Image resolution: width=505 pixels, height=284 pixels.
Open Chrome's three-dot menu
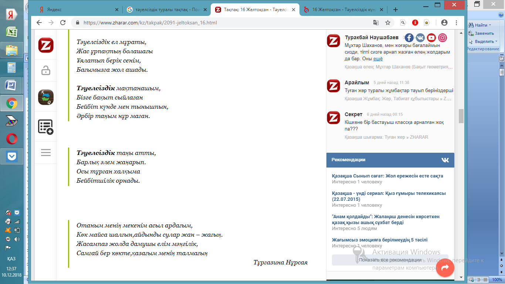pos(456,23)
